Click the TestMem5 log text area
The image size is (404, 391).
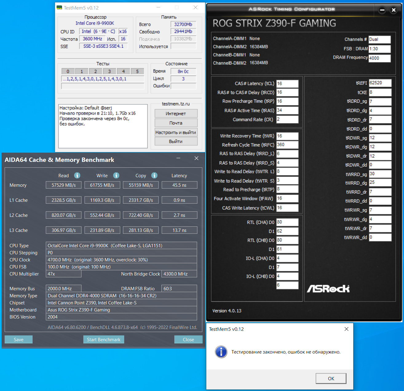(103, 126)
